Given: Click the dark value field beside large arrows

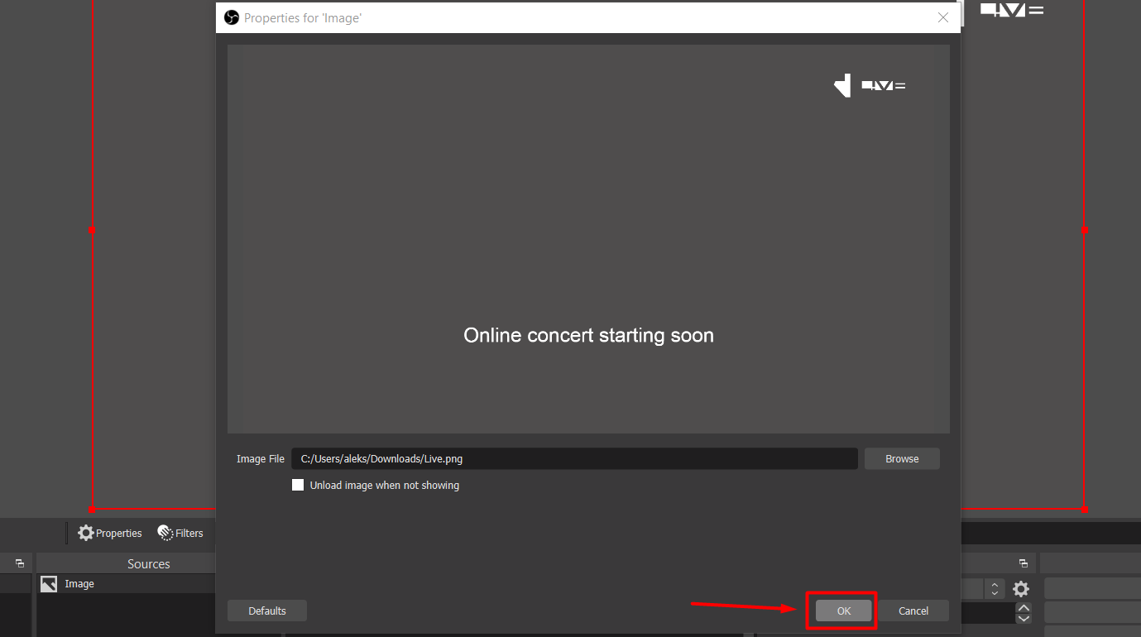Looking at the screenshot, I should [988, 613].
